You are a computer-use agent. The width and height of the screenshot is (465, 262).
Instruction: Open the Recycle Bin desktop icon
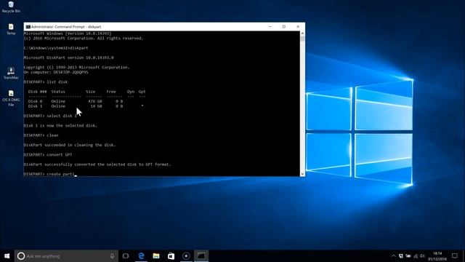(x=11, y=7)
